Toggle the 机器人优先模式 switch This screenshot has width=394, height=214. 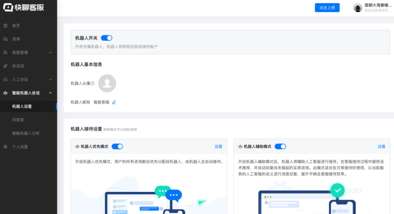tap(117, 146)
